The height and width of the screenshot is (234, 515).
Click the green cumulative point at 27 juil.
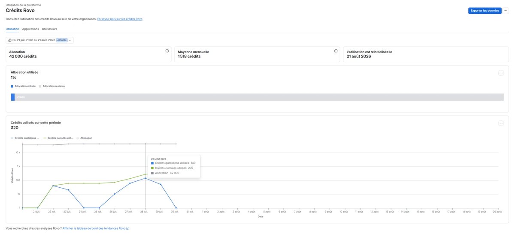coord(130,179)
